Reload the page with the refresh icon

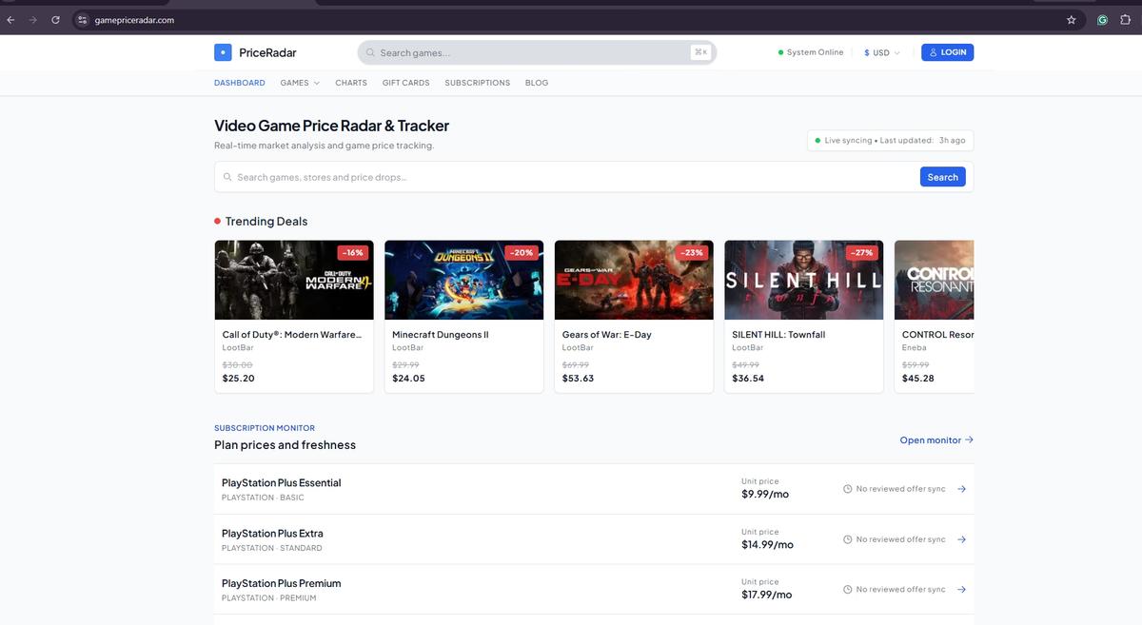pyautogui.click(x=56, y=19)
